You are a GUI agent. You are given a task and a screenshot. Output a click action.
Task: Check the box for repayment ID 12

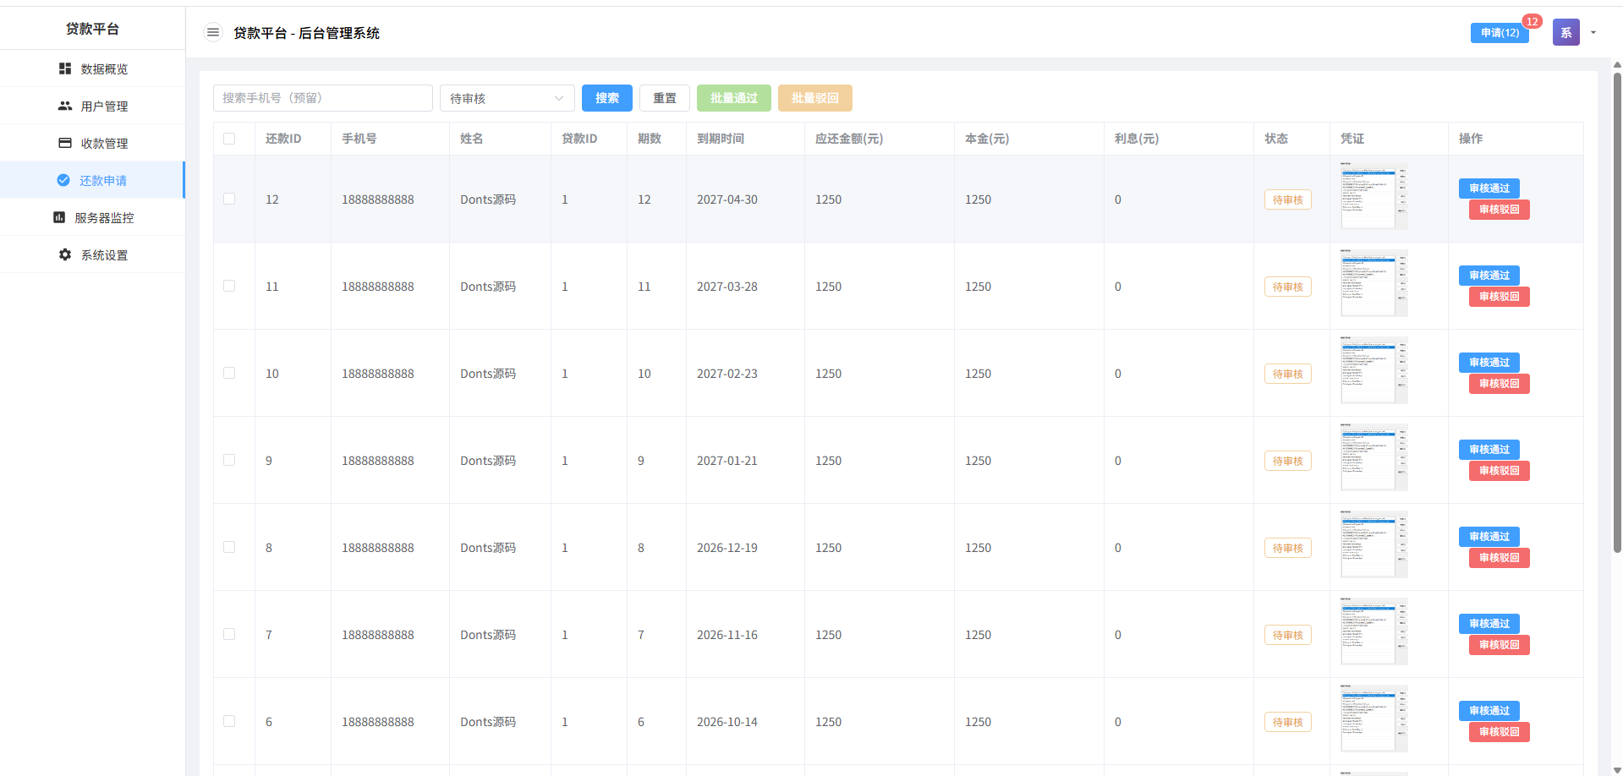click(x=229, y=199)
